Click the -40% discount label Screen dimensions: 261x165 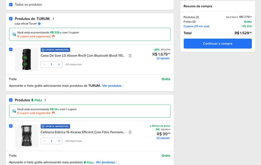157,49
